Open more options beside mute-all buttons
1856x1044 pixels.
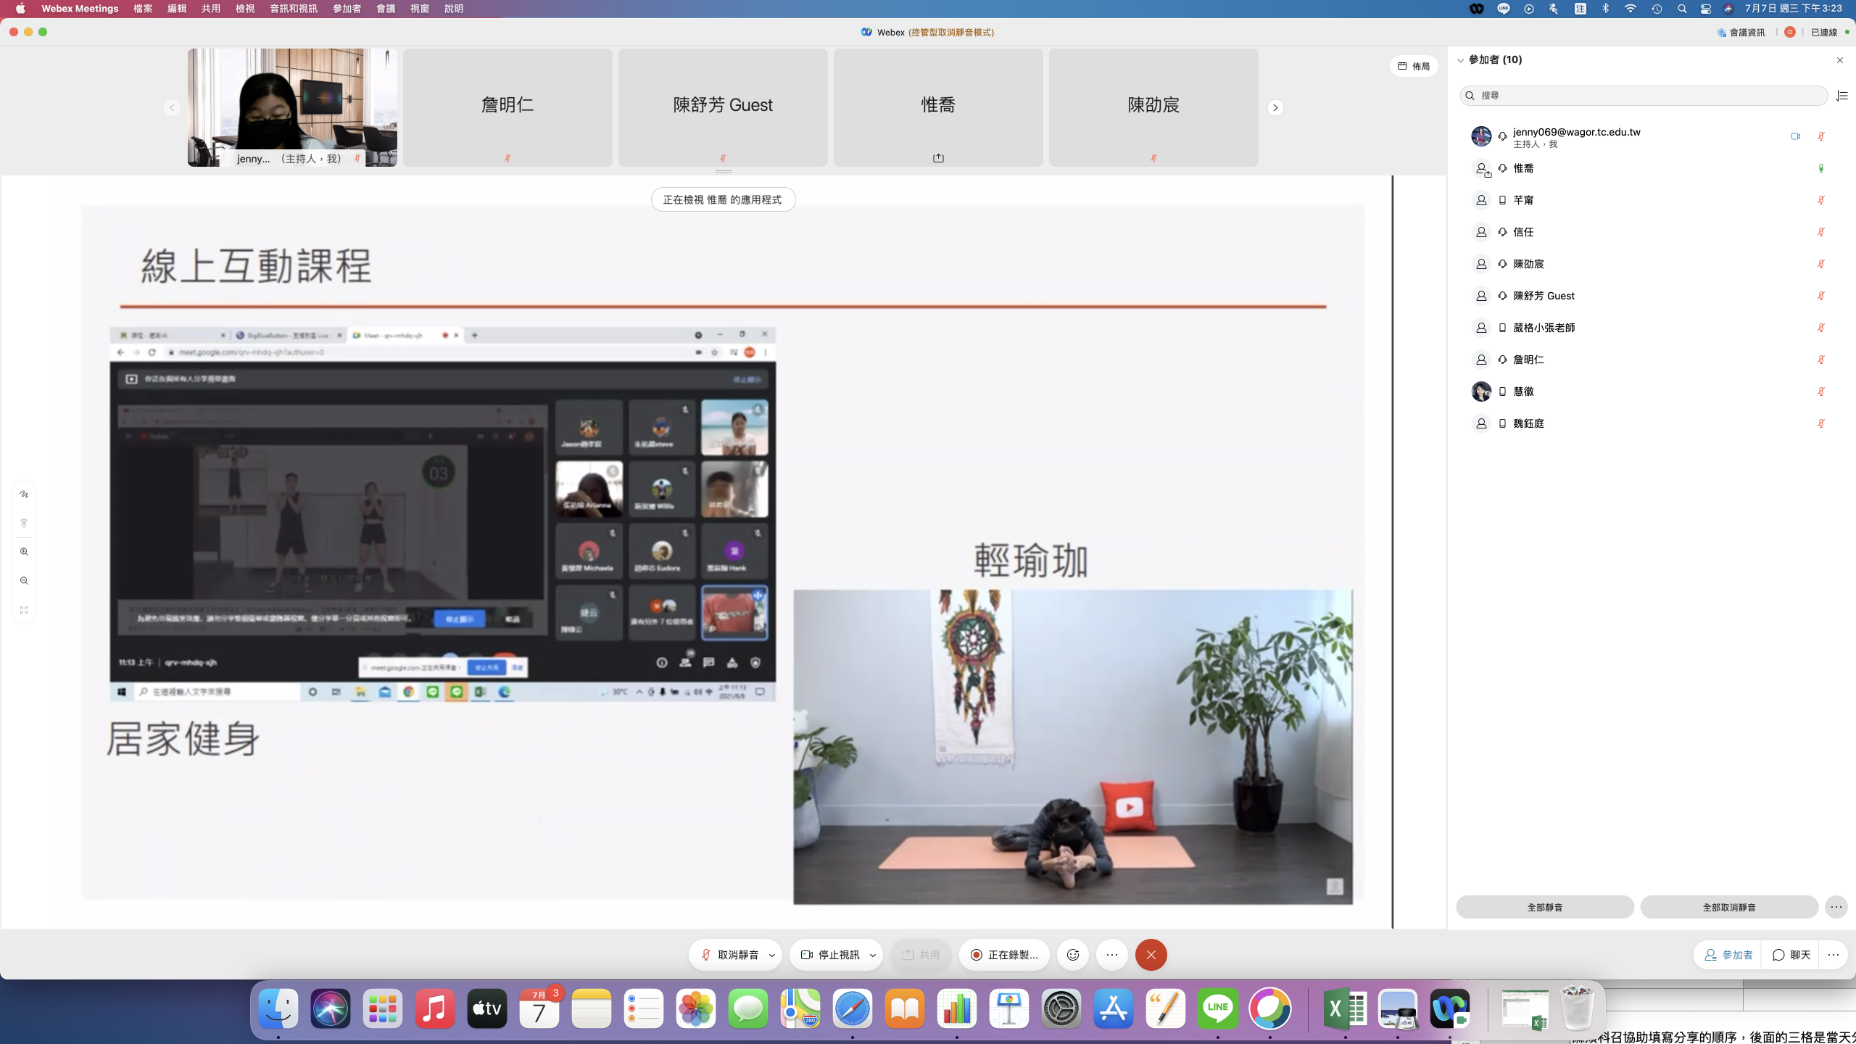click(1836, 907)
